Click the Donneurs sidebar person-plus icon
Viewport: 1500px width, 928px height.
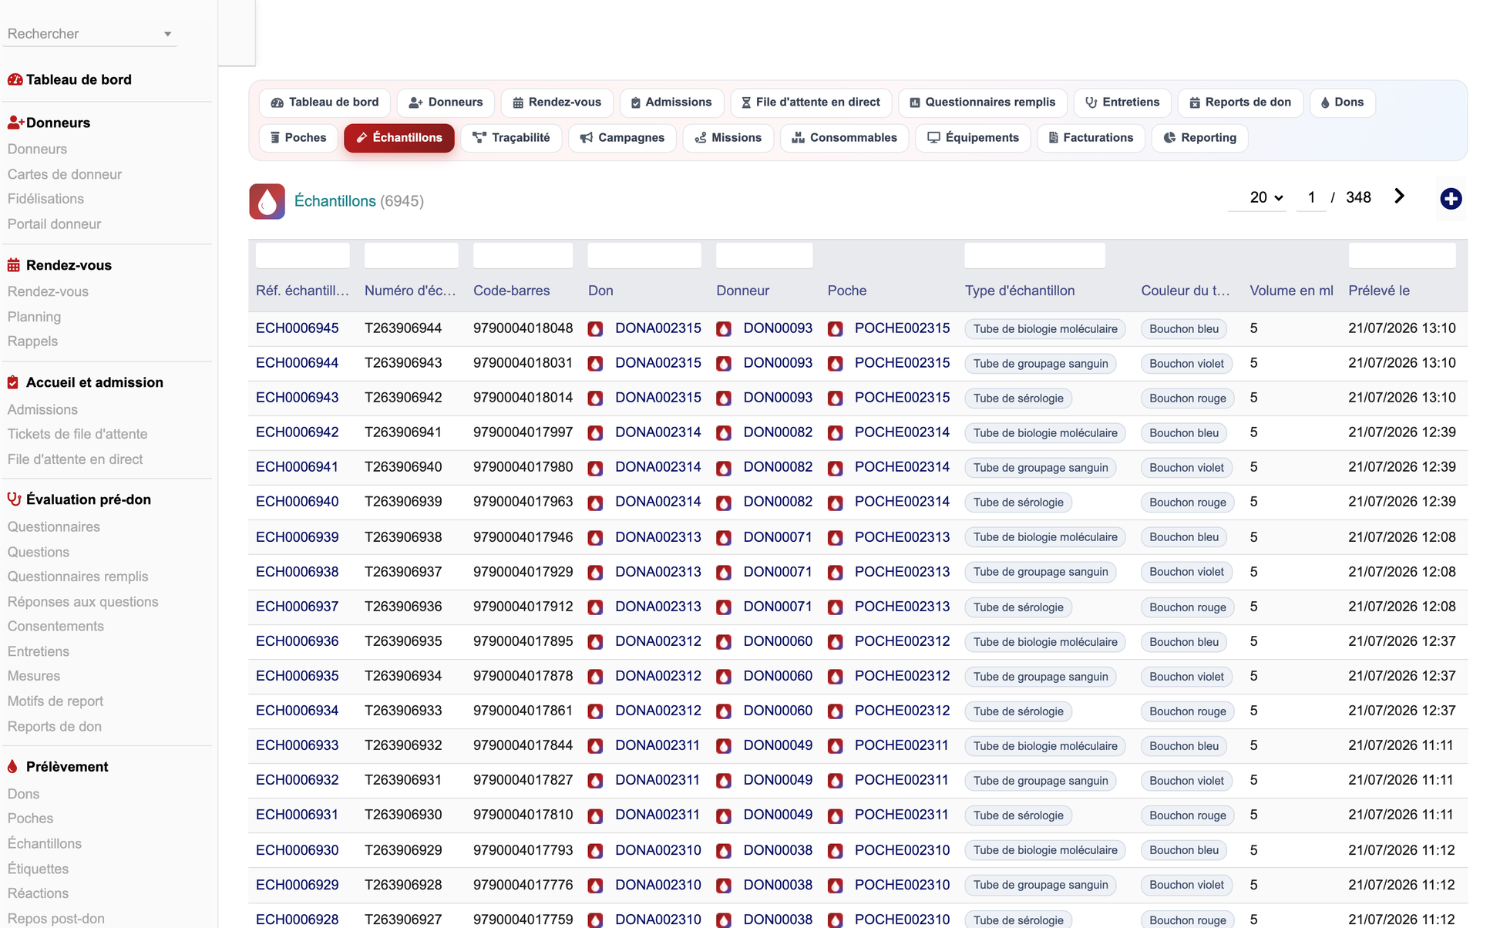point(16,123)
